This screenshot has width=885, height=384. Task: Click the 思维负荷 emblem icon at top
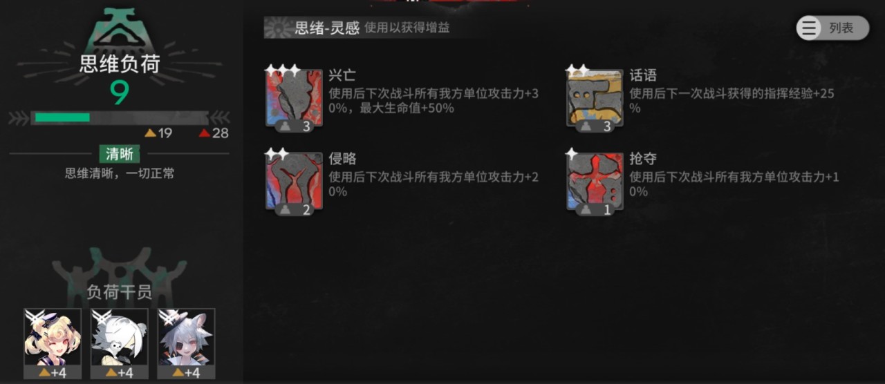pyautogui.click(x=120, y=28)
